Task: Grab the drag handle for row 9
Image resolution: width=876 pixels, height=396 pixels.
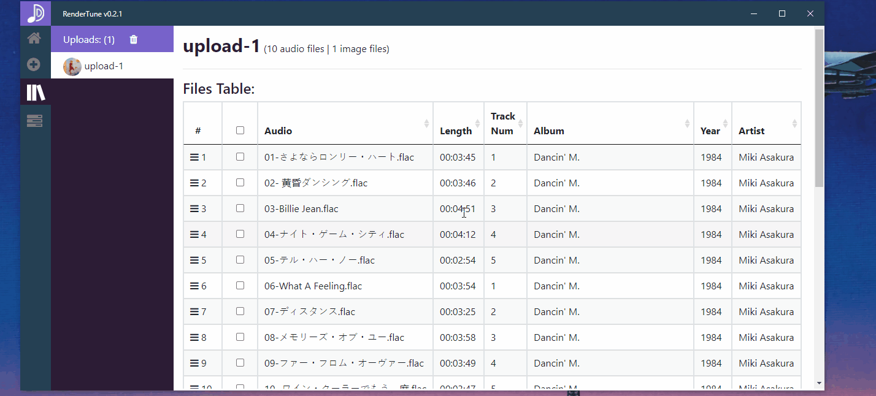Action: pos(194,363)
